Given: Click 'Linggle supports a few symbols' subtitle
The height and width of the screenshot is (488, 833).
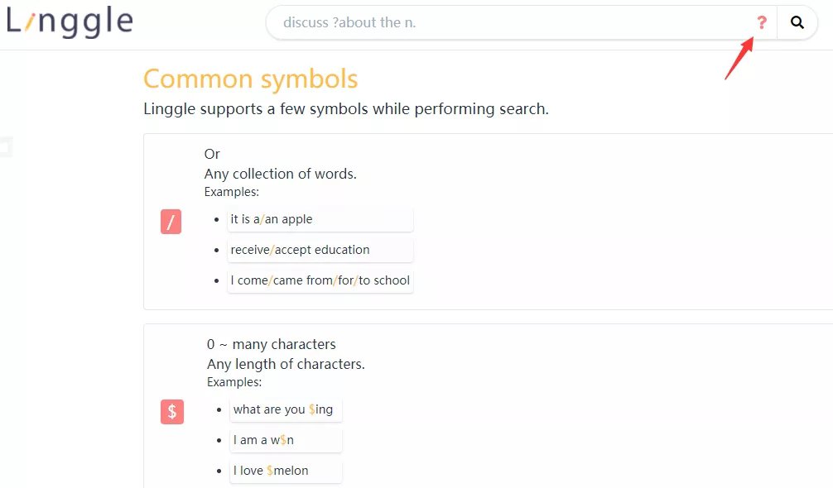Looking at the screenshot, I should pos(346,108).
